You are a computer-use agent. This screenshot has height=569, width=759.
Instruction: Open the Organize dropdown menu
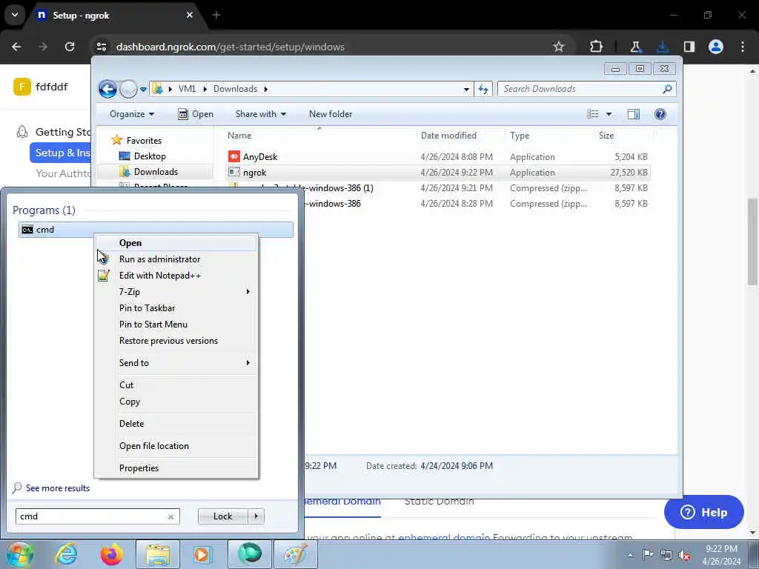click(x=132, y=114)
